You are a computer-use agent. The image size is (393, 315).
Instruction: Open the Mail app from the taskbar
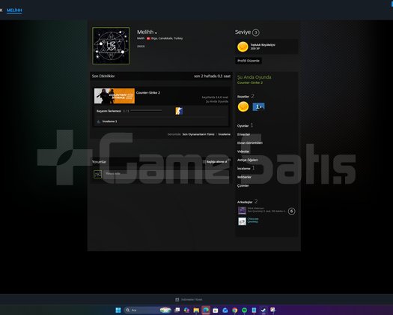(225, 310)
